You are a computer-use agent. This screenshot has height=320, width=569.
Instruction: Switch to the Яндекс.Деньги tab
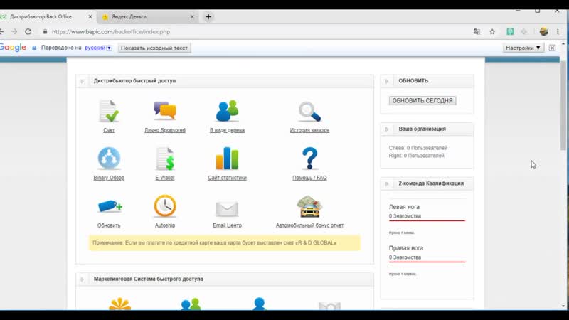click(148, 16)
